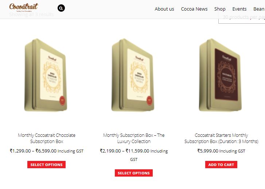Click the black search magnifier icon
This screenshot has height=189, width=265.
(x=61, y=8)
